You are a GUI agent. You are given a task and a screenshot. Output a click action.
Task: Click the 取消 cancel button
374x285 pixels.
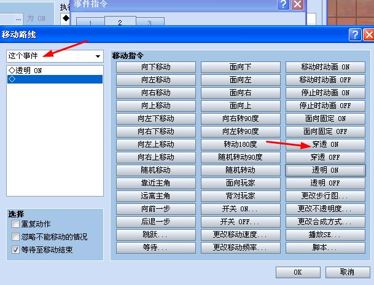(348, 272)
